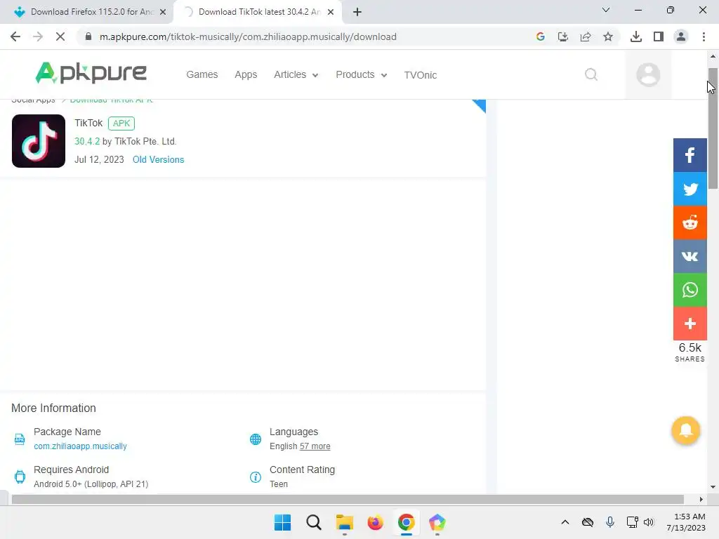Image resolution: width=719 pixels, height=539 pixels.
Task: Open Google icon in address bar
Action: (x=540, y=36)
